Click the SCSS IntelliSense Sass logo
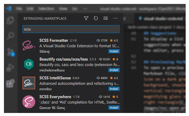The width and height of the screenshot is (189, 116). pos(29,83)
